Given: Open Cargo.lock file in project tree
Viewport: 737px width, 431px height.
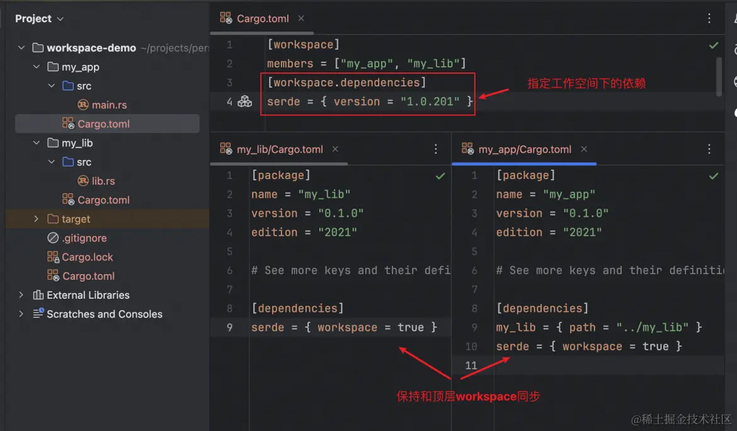Looking at the screenshot, I should pos(87,257).
